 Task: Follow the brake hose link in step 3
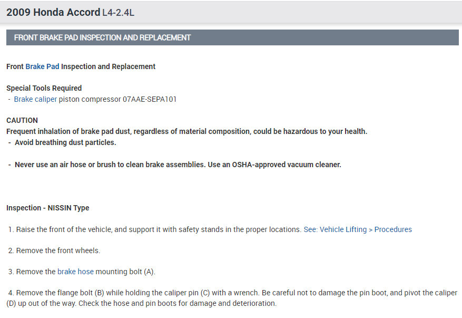(75, 272)
